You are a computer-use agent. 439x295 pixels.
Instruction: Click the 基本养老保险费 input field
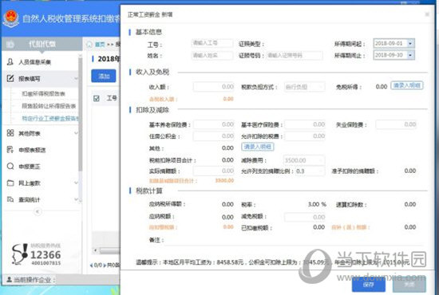point(214,124)
